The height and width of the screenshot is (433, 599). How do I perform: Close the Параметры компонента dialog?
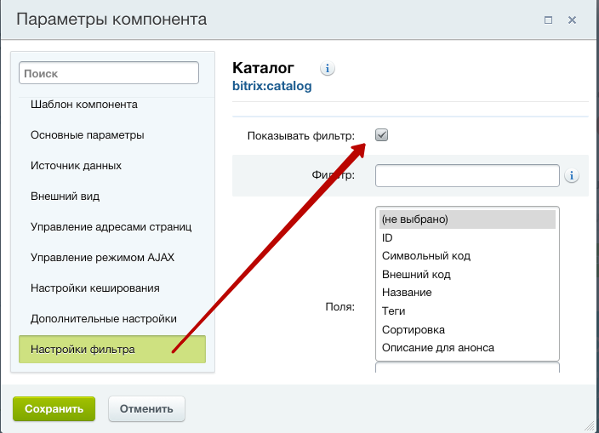coord(573,19)
